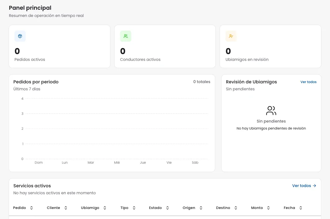
Task: Sort table by Monto column arrows
Action: point(268,208)
